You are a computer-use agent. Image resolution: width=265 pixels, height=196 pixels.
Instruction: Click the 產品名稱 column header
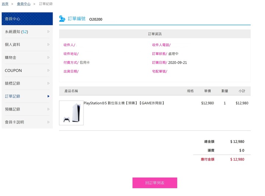pyautogui.click(x=71, y=91)
